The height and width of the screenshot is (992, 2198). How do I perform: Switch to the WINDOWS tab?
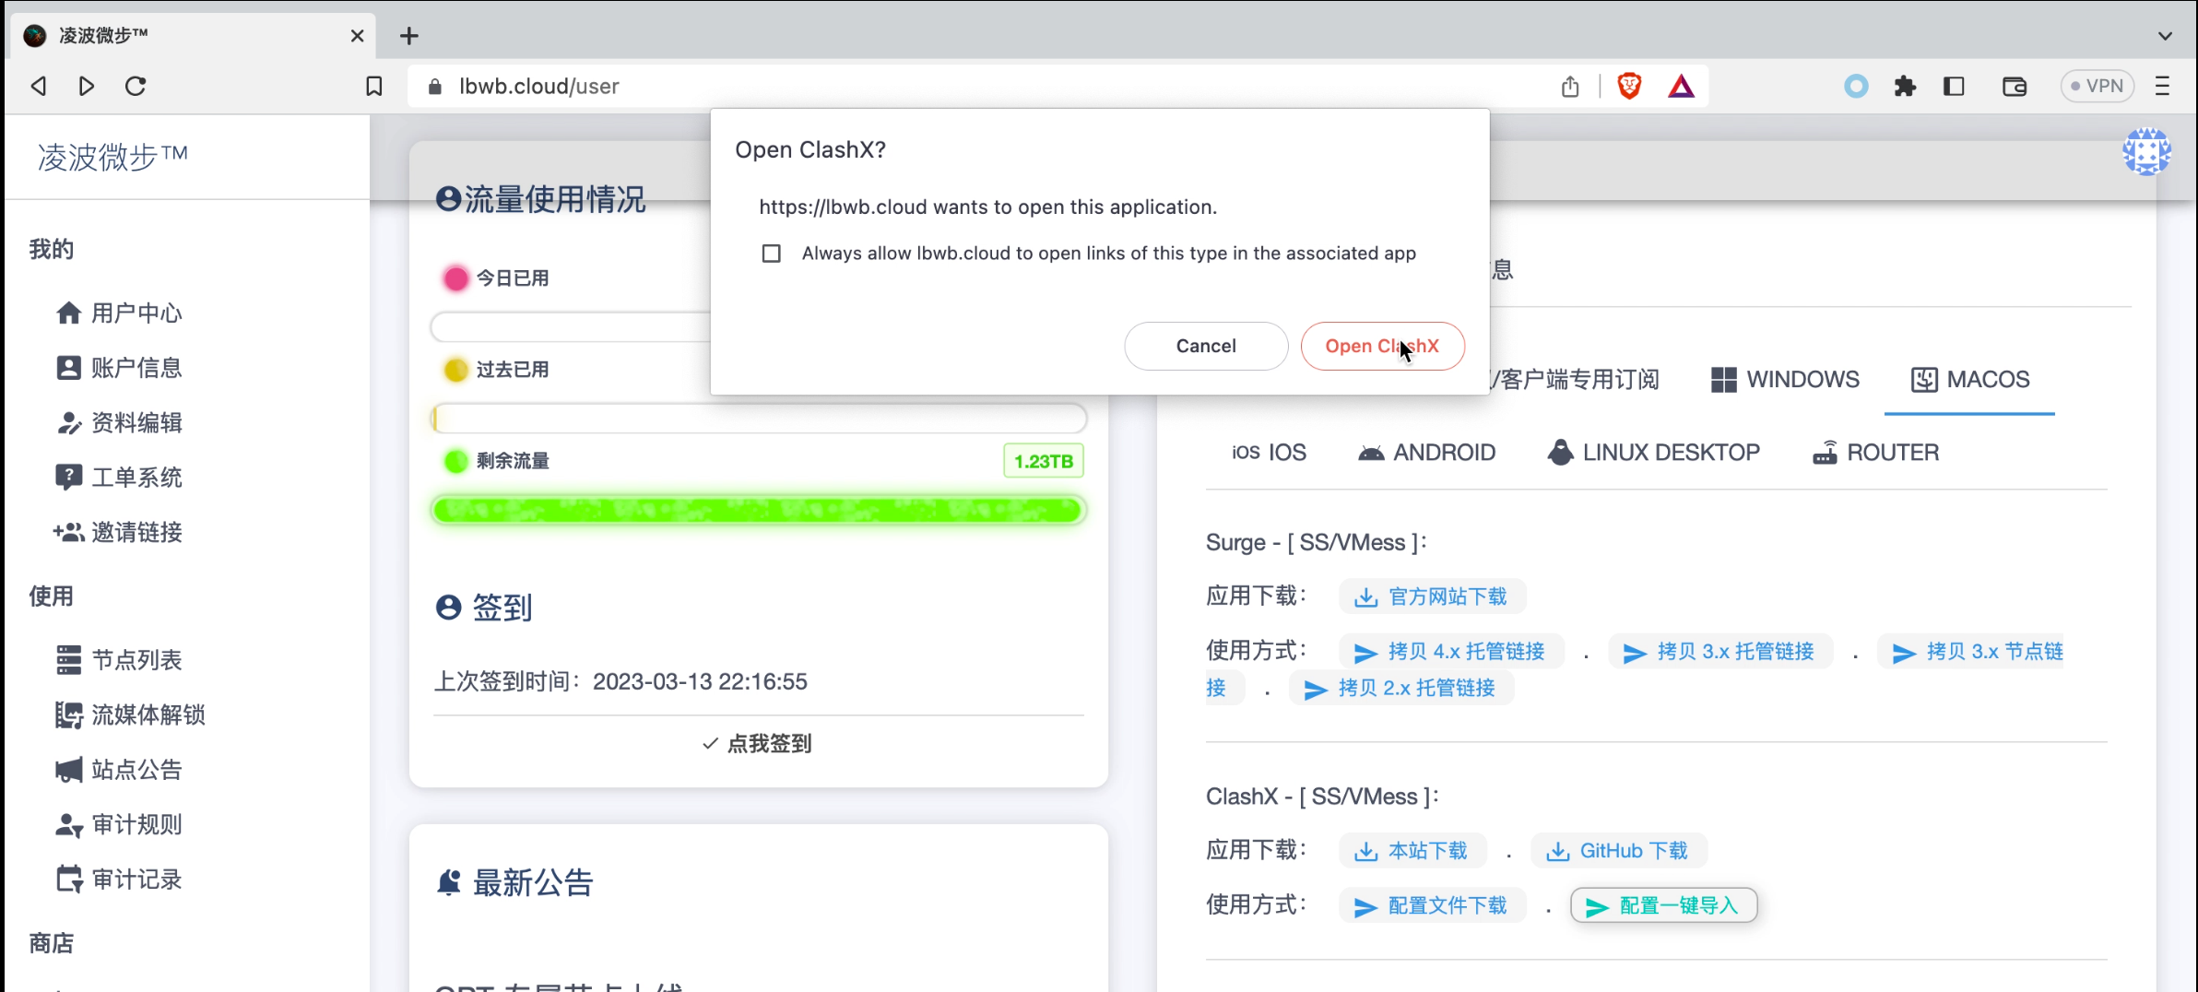(x=1785, y=380)
